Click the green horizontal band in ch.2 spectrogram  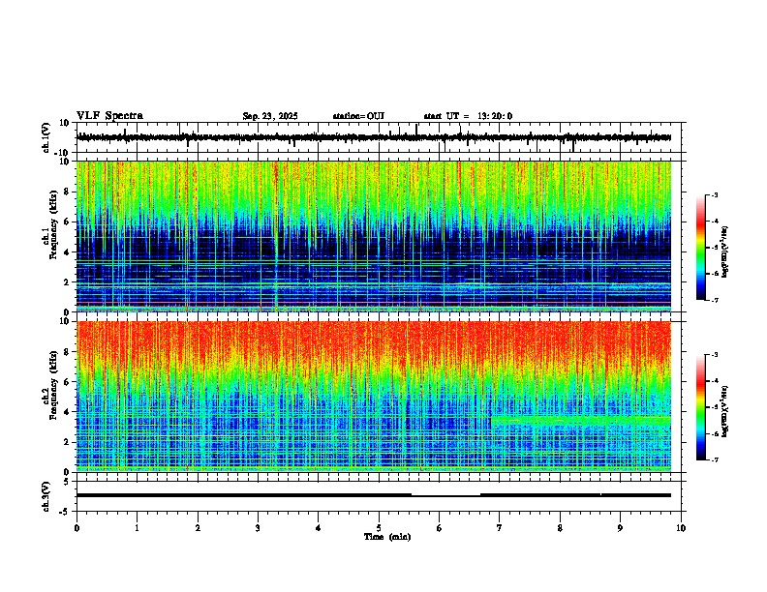581,420
